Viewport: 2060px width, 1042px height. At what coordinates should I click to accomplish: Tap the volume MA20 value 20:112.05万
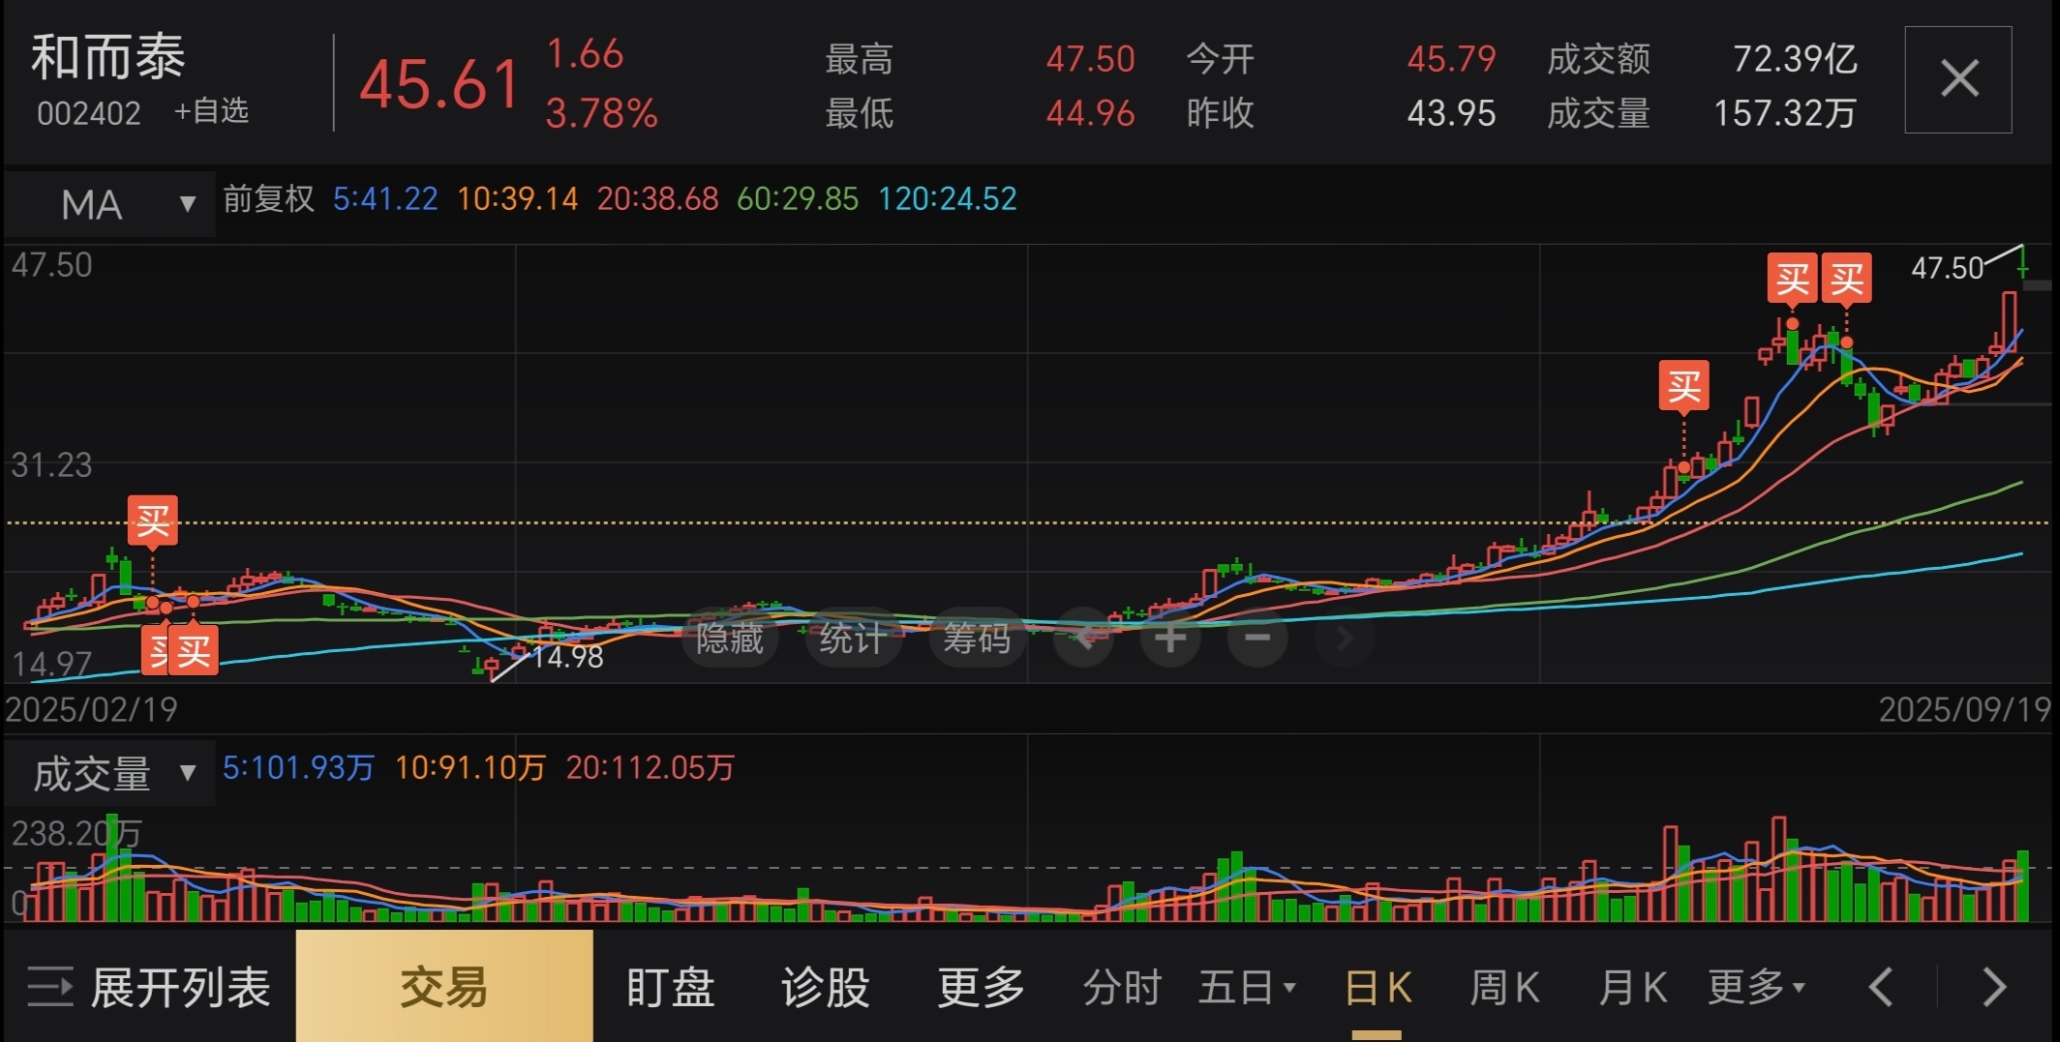650,768
